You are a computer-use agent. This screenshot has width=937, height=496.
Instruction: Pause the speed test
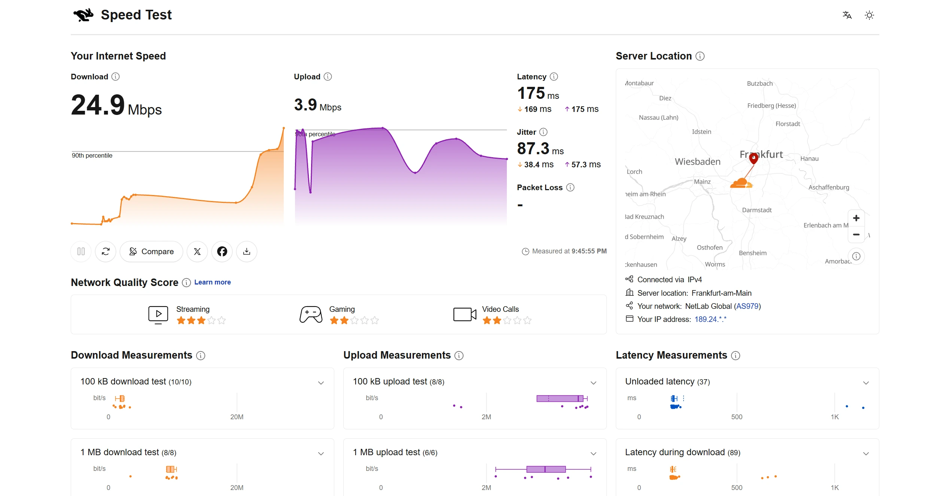[x=81, y=252]
